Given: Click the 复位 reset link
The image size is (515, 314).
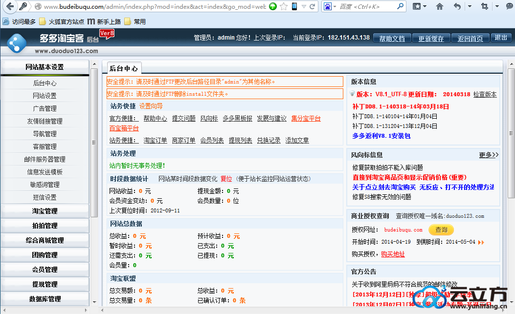Looking at the screenshot, I should pos(226,179).
